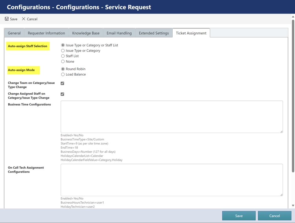Select the 'Issue Type or Category' radio option
Viewport: 295px width, 223px height.
click(x=63, y=50)
